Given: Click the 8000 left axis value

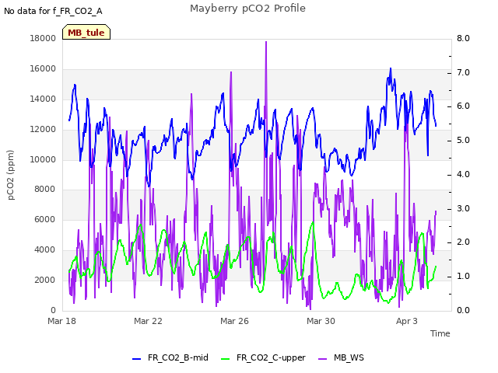Looking at the screenshot, I should point(45,189).
